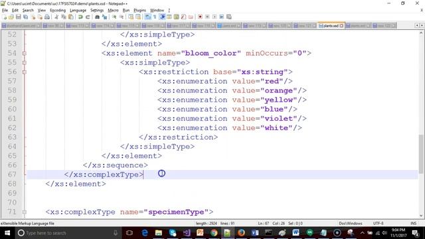Open the Settings menu
This screenshot has height=239, width=425.
coord(97,11)
